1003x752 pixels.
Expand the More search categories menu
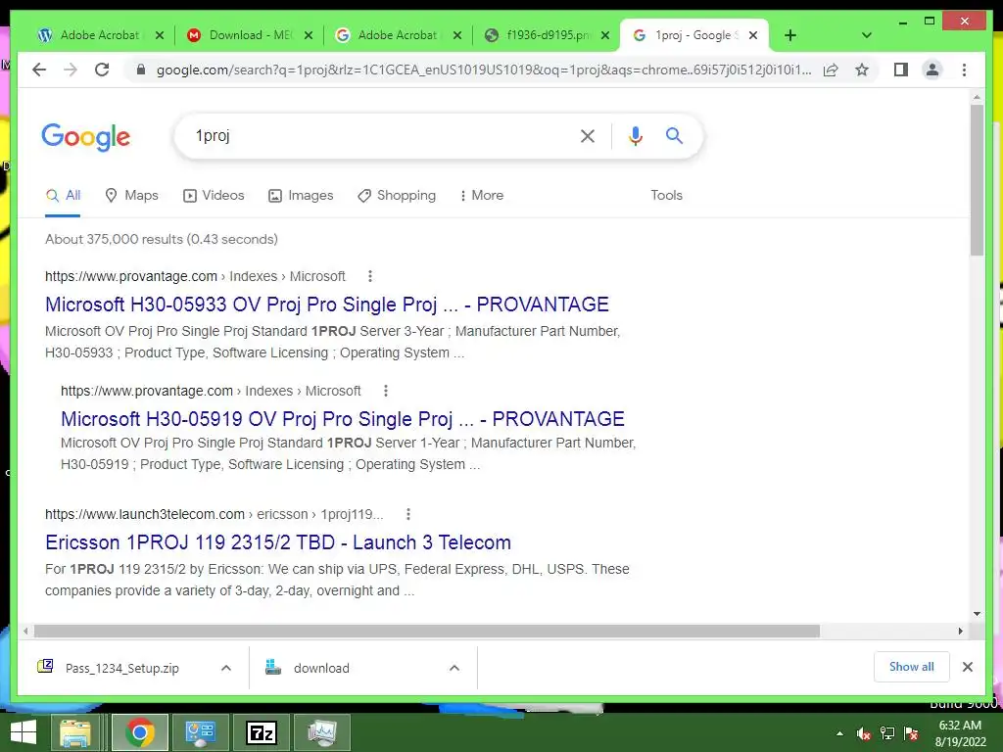point(481,196)
